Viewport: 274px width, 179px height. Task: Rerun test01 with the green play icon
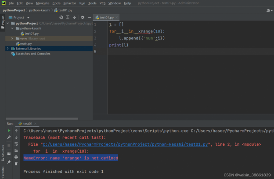9,131
